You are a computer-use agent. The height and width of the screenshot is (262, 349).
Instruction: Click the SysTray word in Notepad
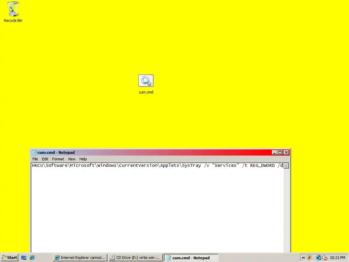point(192,165)
